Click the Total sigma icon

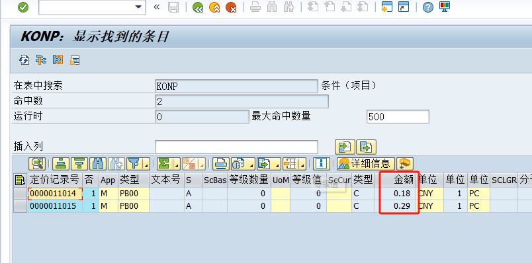[x=165, y=164]
